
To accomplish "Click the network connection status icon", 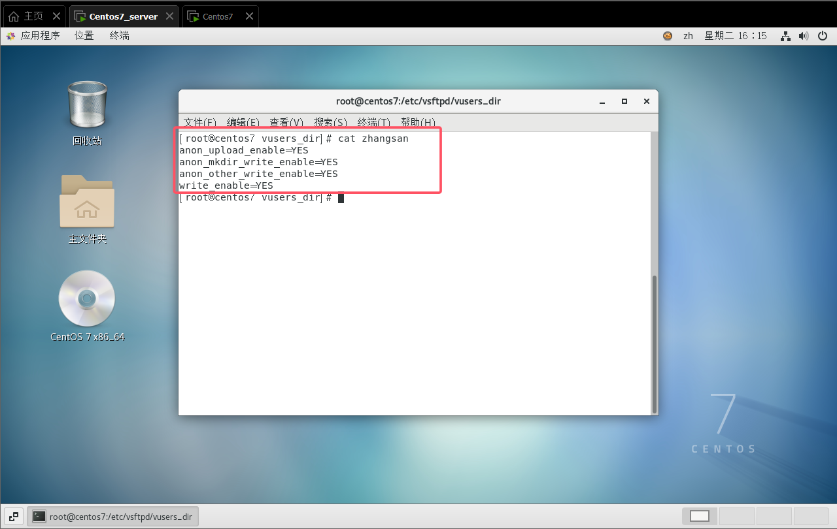I will [x=786, y=36].
